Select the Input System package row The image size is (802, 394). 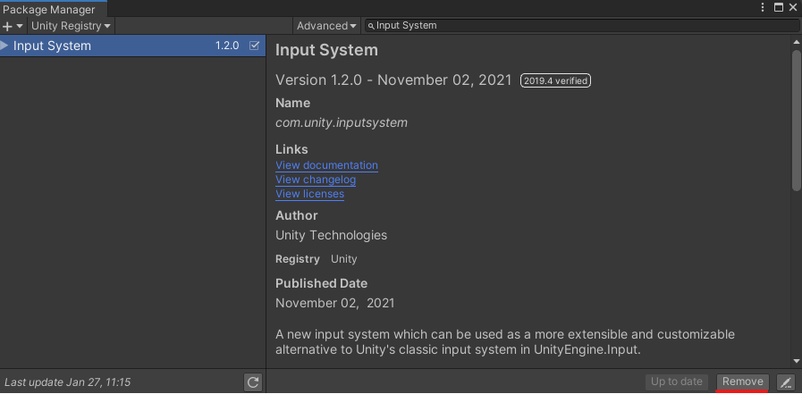click(107, 46)
